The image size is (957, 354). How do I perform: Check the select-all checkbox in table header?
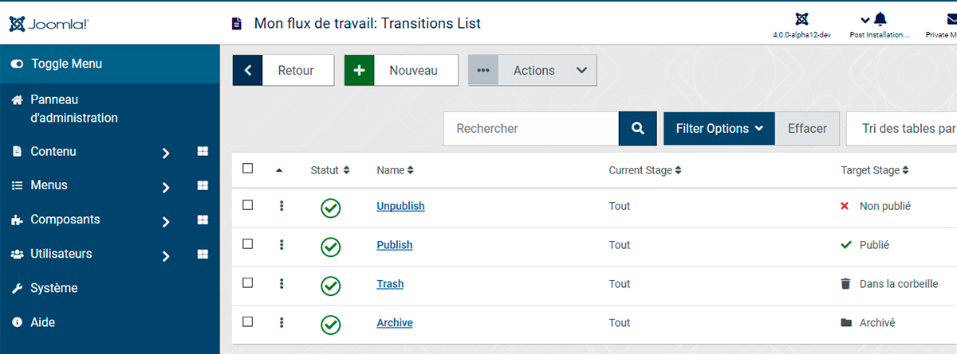[x=248, y=169]
